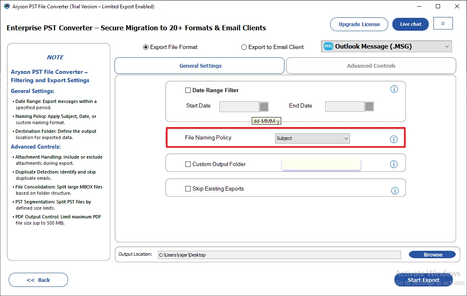The width and height of the screenshot is (467, 296).
Task: Click the Aryson app logo in title bar
Action: (7, 6)
